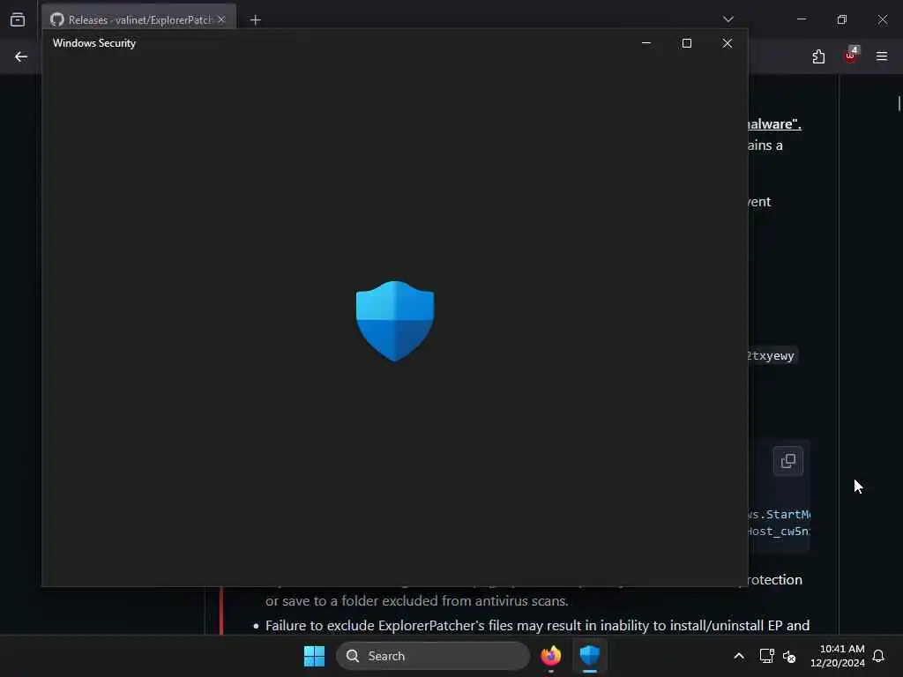Screen dimensions: 903x677
Task: Click the underlined "malware" link text
Action: (774, 123)
